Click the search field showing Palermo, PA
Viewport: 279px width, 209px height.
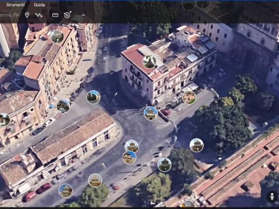tap(10, 15)
